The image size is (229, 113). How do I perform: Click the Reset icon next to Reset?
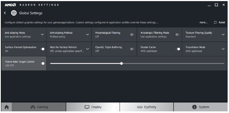[215, 22]
